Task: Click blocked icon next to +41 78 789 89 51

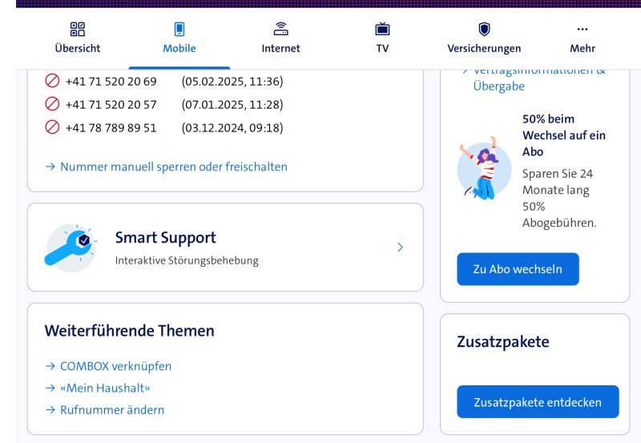Action: 52,127
